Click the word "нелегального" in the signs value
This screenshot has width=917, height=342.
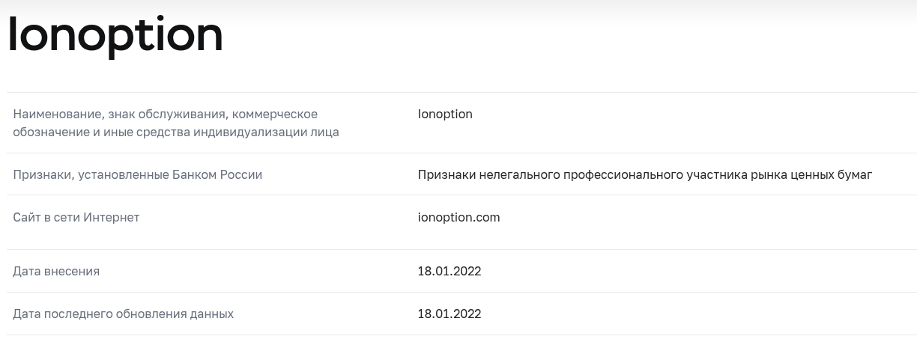518,175
